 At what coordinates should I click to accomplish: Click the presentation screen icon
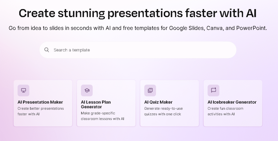coord(23,90)
